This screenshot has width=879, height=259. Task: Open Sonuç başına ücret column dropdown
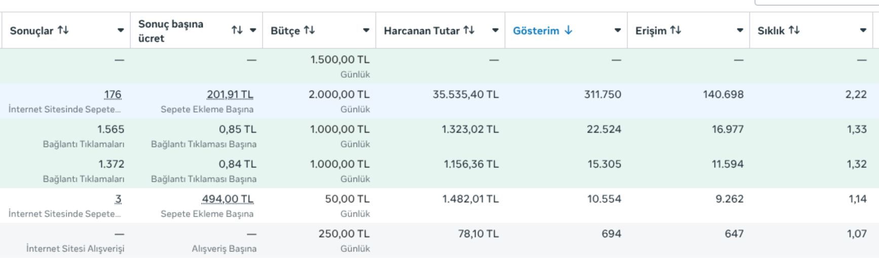point(253,30)
